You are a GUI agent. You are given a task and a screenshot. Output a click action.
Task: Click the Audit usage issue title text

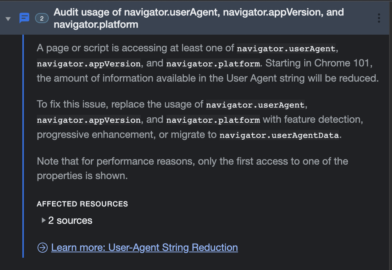[x=199, y=18]
